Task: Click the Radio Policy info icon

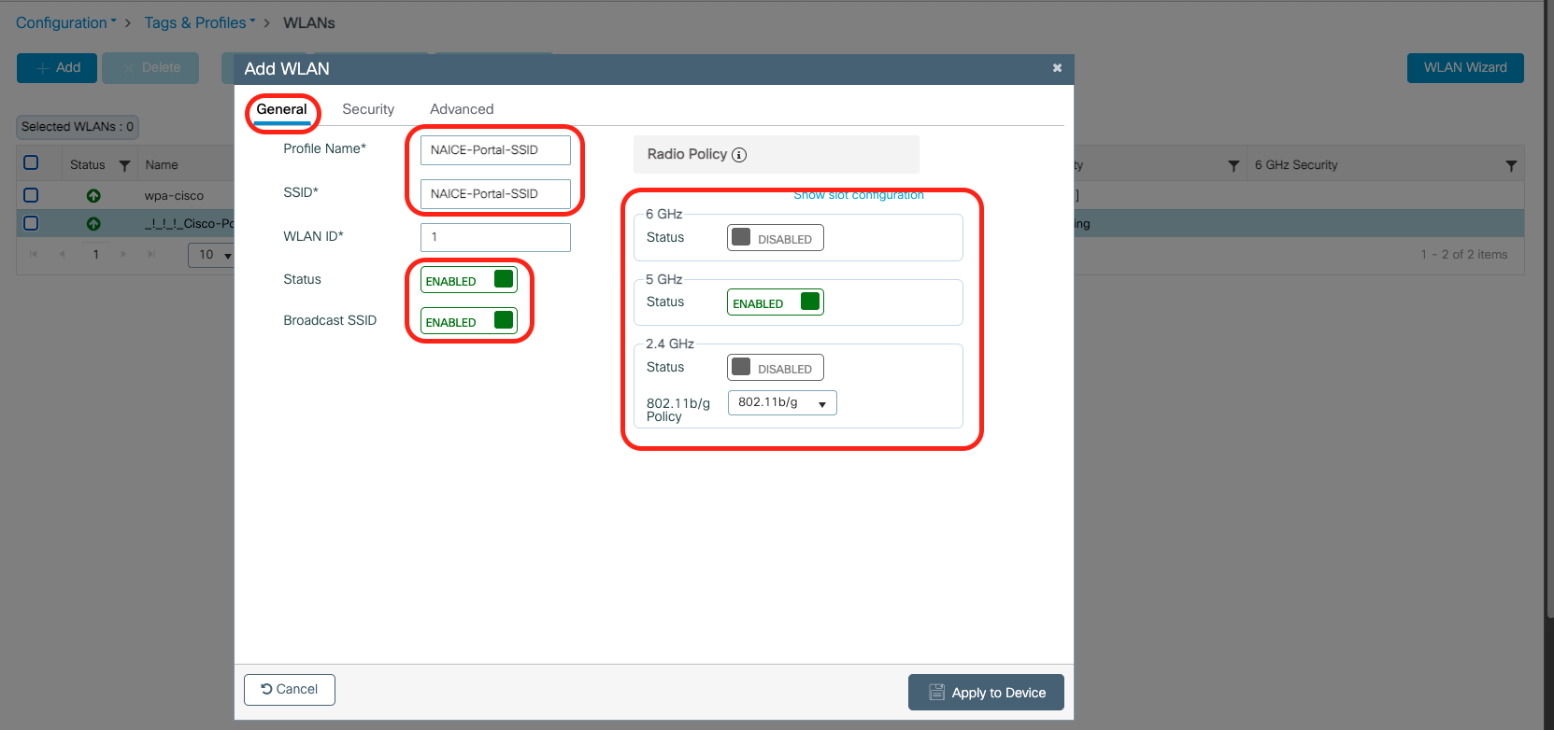Action: click(739, 155)
